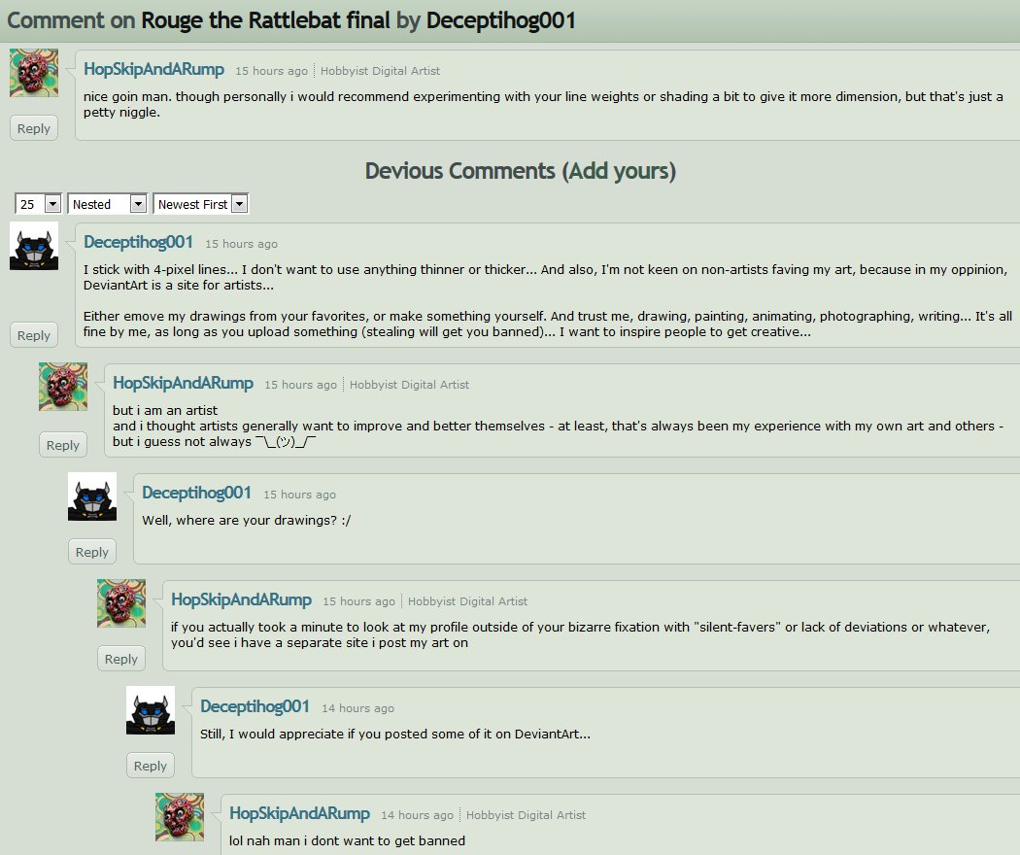Click robot avatar beside 'where are your drawings' comment
Screen dimensions: 1020x855
click(x=92, y=496)
